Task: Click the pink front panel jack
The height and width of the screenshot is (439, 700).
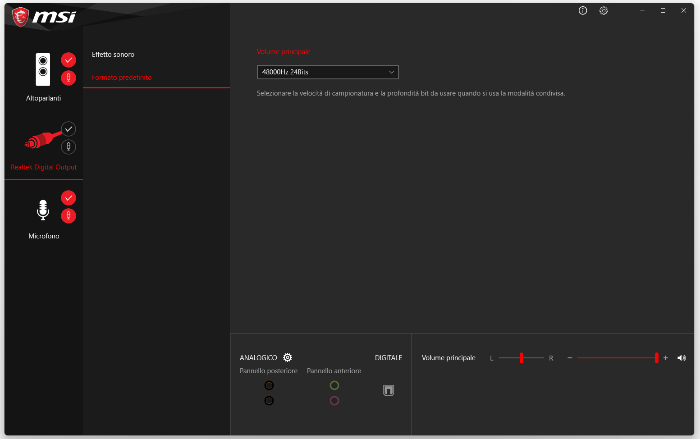Action: (x=334, y=401)
